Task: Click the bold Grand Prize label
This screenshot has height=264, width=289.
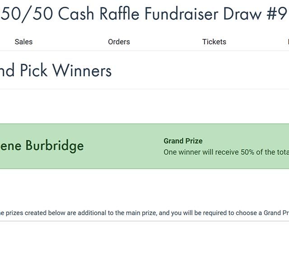Action: [183, 141]
